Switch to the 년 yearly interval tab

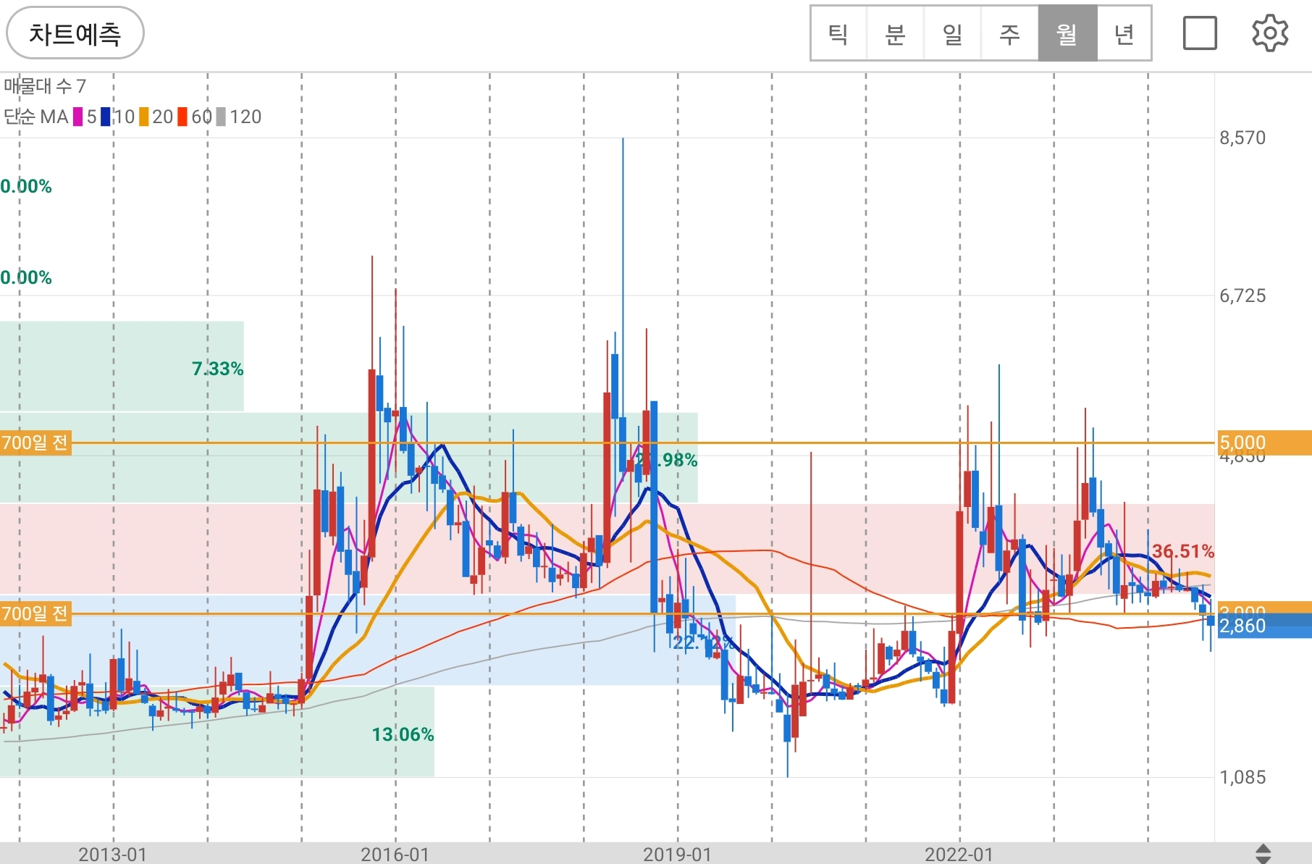pyautogui.click(x=1124, y=34)
